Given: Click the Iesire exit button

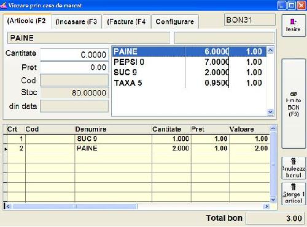Looking at the screenshot, I should point(293,25).
